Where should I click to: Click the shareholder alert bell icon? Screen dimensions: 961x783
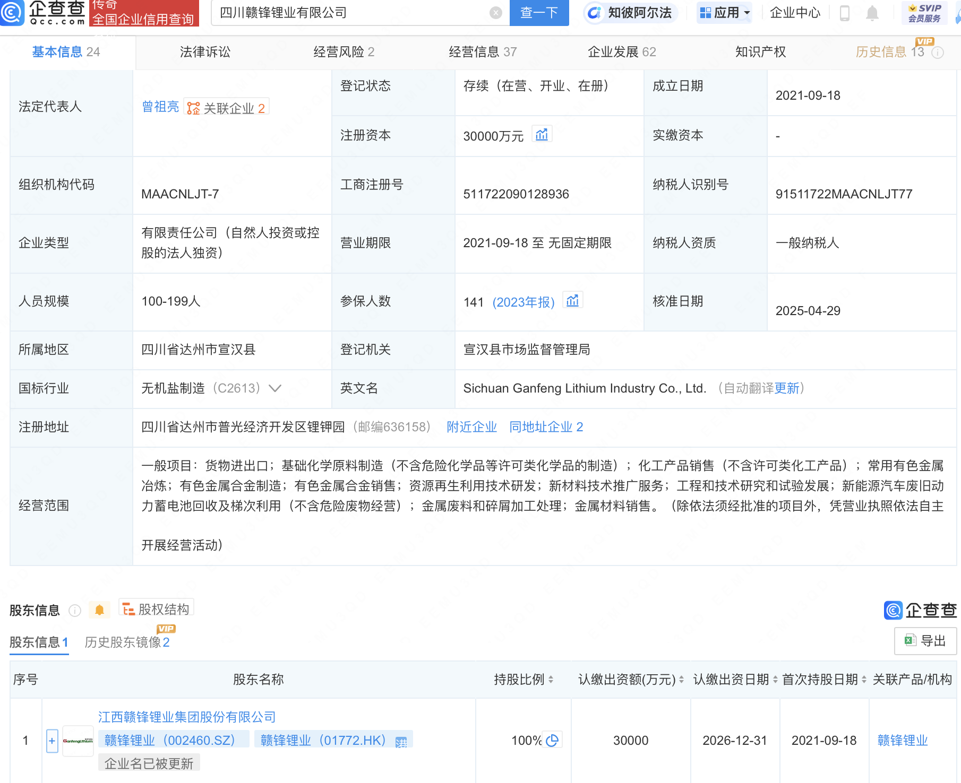tap(99, 610)
